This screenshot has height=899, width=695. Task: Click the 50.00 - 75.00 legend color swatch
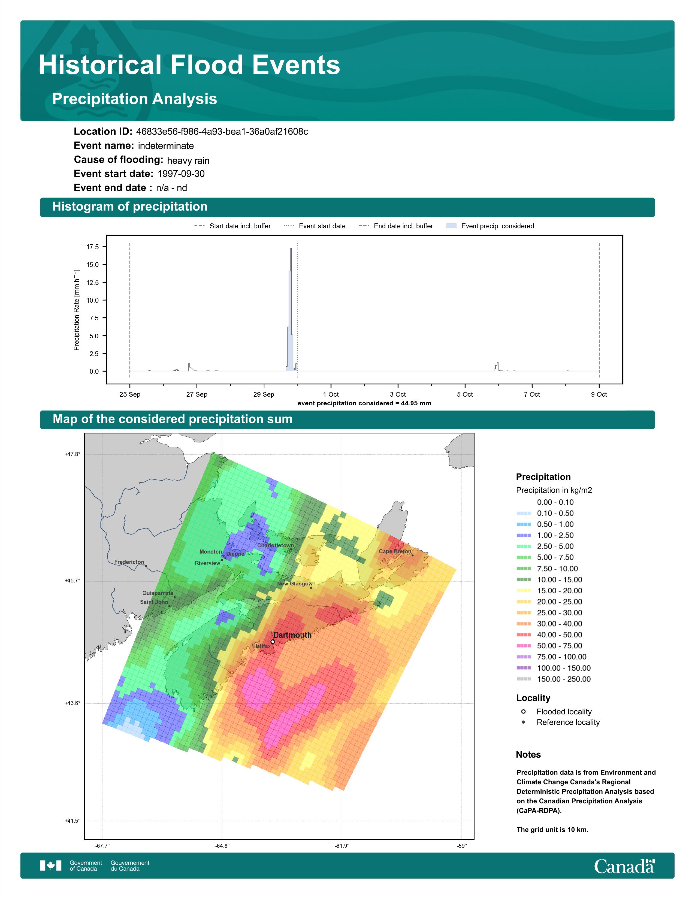coord(523,646)
